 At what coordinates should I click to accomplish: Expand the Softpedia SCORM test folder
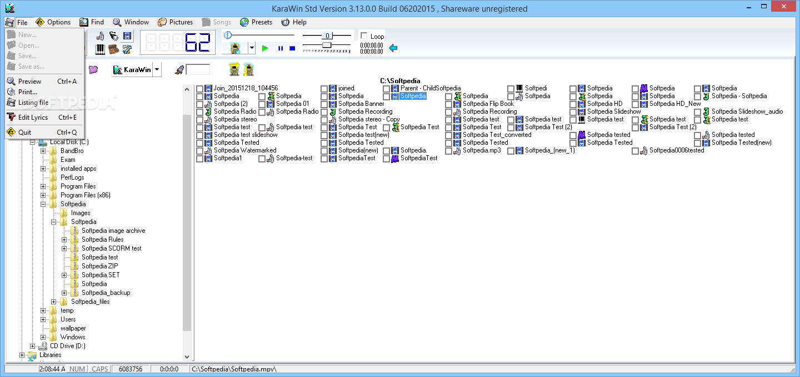64,248
